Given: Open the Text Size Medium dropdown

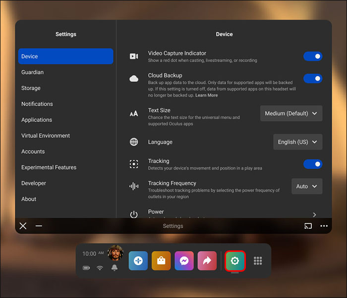Looking at the screenshot, I should click(x=291, y=114).
